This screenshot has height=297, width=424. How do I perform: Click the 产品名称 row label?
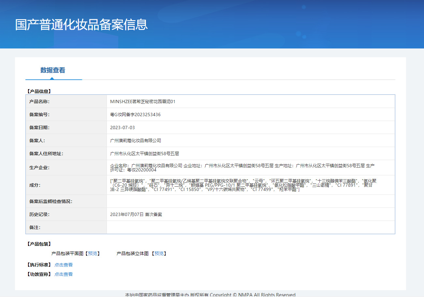(39, 101)
